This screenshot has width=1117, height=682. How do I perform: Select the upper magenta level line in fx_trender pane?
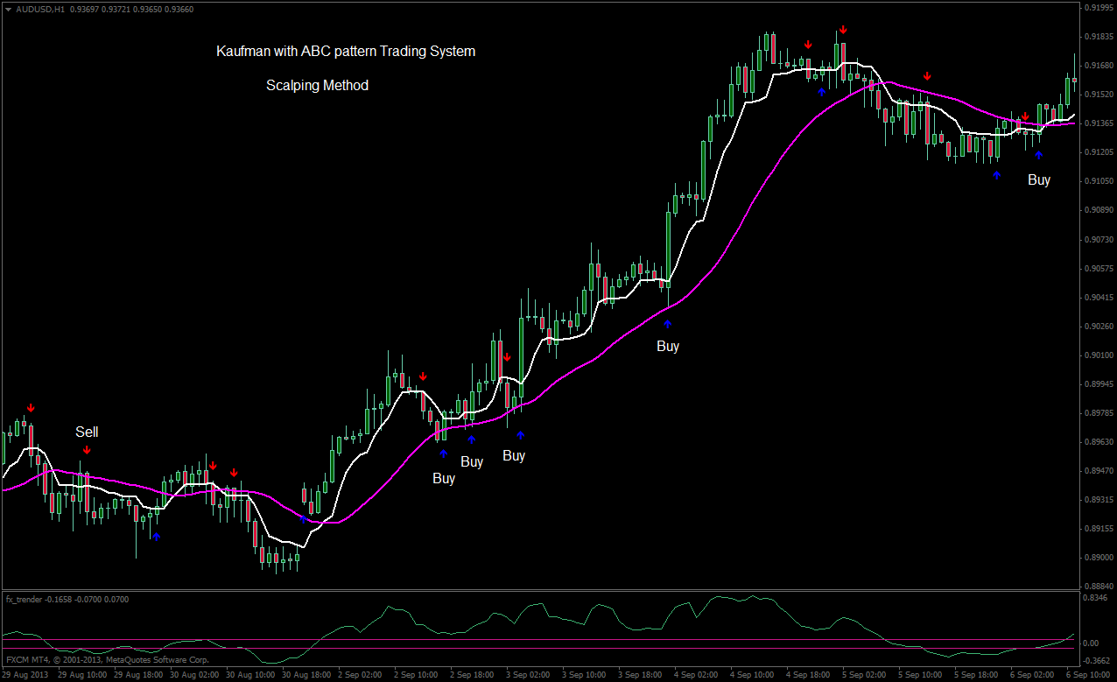pos(525,642)
